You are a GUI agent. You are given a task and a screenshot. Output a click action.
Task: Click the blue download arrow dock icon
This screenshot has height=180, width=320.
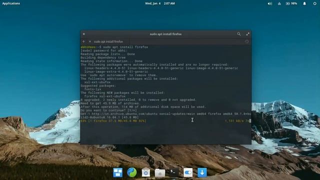202,172
